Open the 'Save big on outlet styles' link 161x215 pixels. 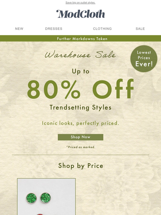[80, 2]
